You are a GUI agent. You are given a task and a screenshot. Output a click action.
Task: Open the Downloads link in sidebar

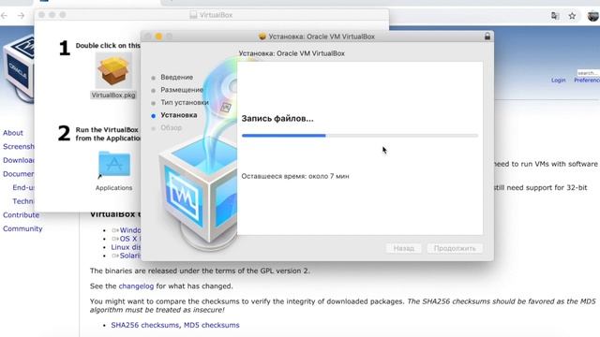point(19,160)
